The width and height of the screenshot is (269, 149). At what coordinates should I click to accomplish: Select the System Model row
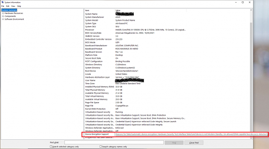[135, 20]
